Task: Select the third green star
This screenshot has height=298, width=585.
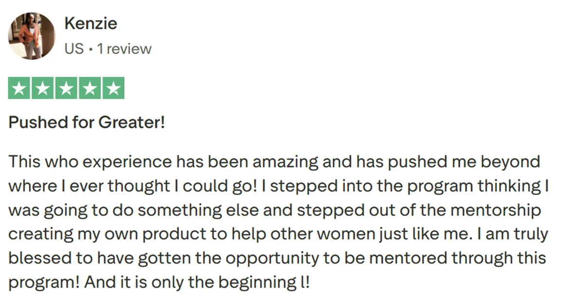Action: click(x=67, y=88)
